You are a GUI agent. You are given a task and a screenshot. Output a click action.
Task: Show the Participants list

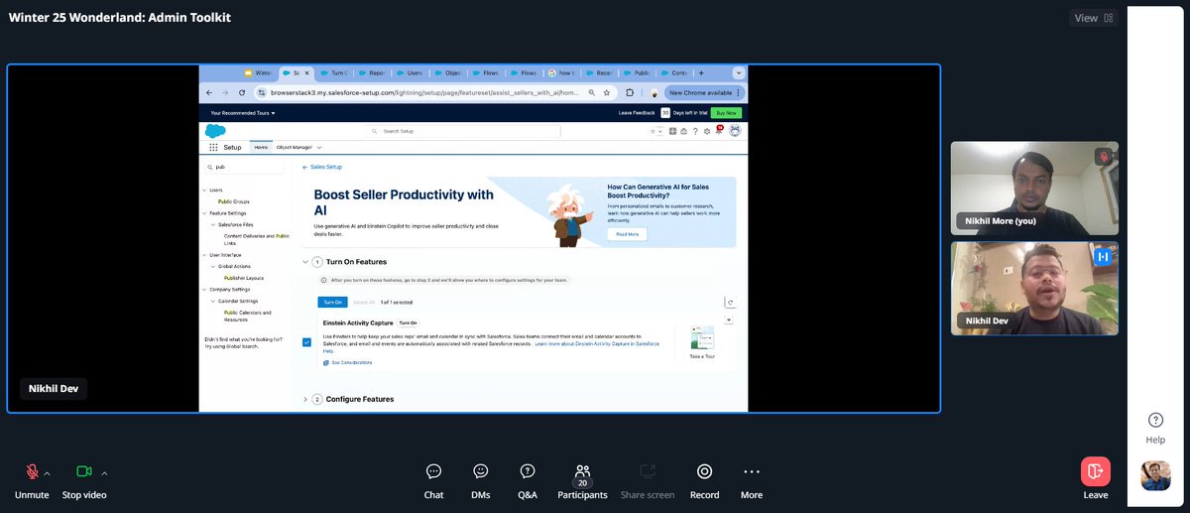pyautogui.click(x=582, y=480)
